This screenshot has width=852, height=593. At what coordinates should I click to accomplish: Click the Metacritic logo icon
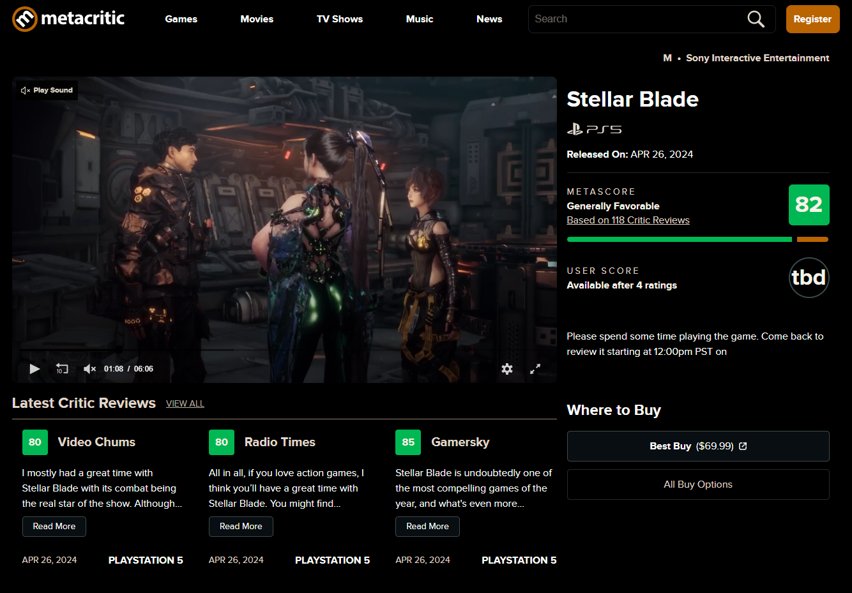coord(25,19)
